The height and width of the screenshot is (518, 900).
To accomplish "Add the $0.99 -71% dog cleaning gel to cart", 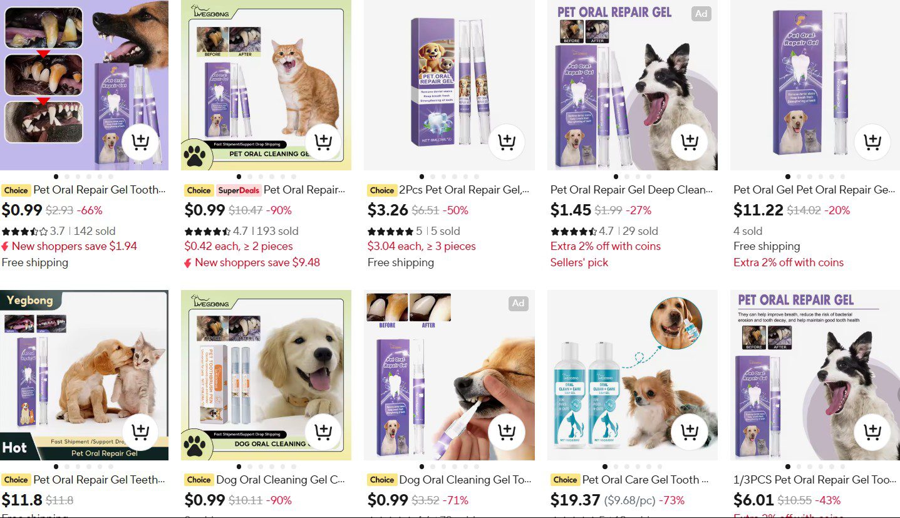I will [x=506, y=432].
